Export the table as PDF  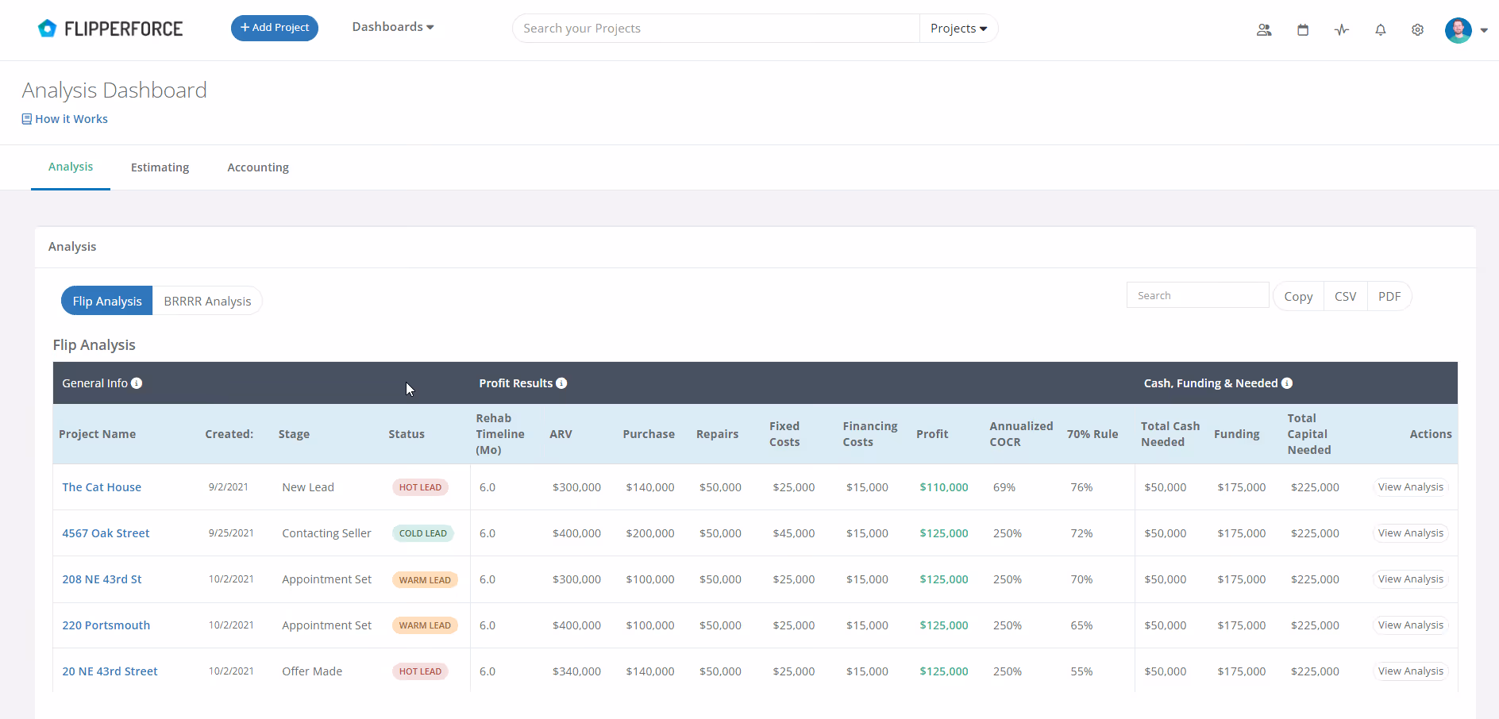point(1389,296)
